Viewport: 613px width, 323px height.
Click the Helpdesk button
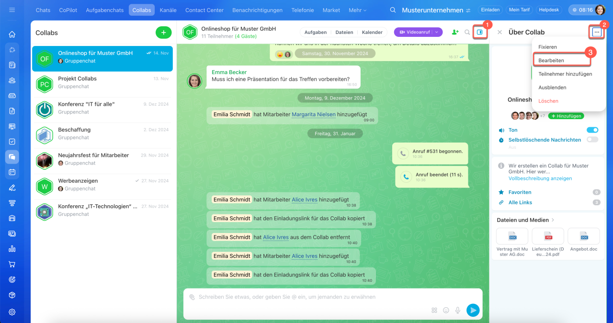pos(549,10)
